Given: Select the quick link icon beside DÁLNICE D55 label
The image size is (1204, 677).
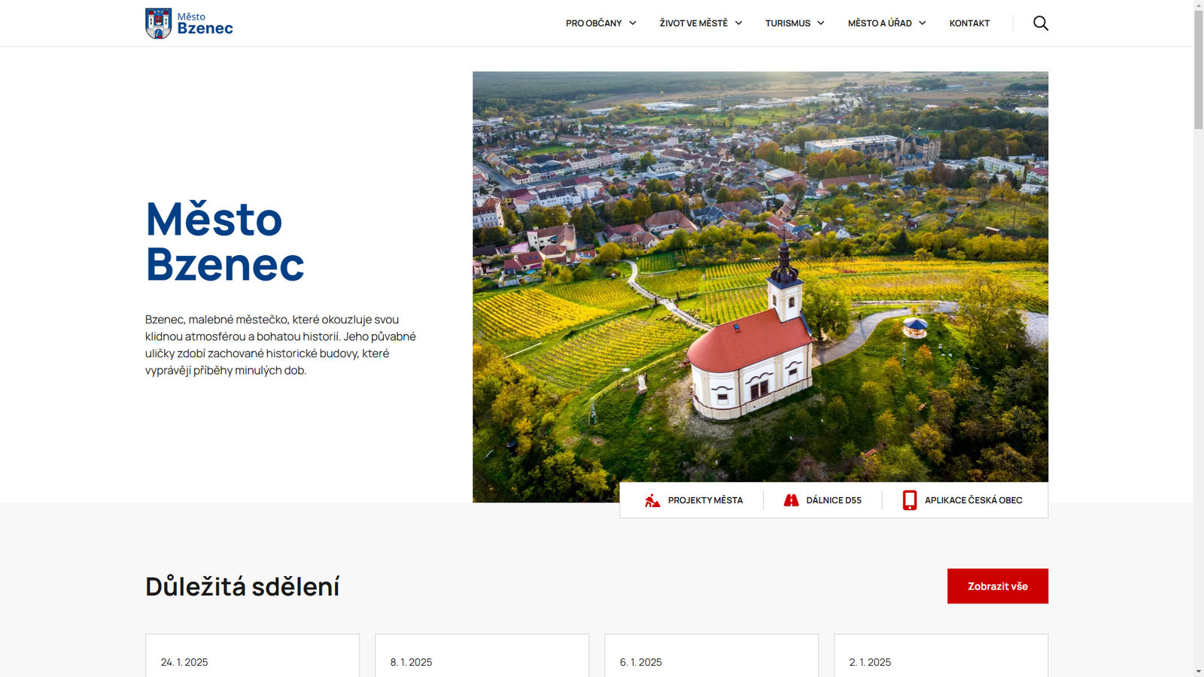Looking at the screenshot, I should [x=790, y=499].
